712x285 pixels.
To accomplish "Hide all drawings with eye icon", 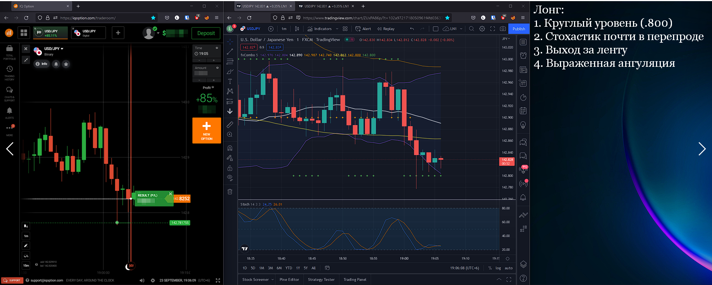I will pyautogui.click(x=230, y=178).
